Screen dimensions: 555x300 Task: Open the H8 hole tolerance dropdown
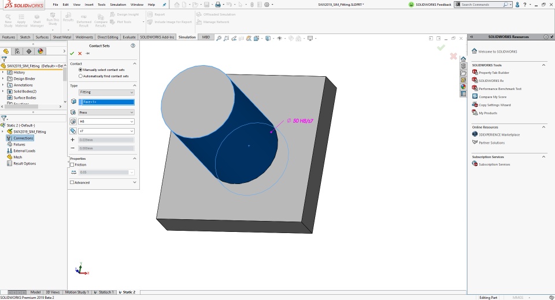click(x=106, y=122)
